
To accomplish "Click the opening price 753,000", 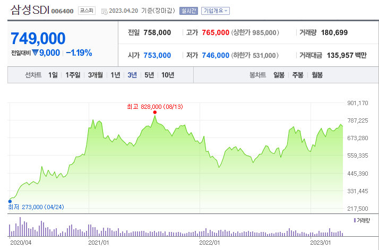I will tap(157, 55).
